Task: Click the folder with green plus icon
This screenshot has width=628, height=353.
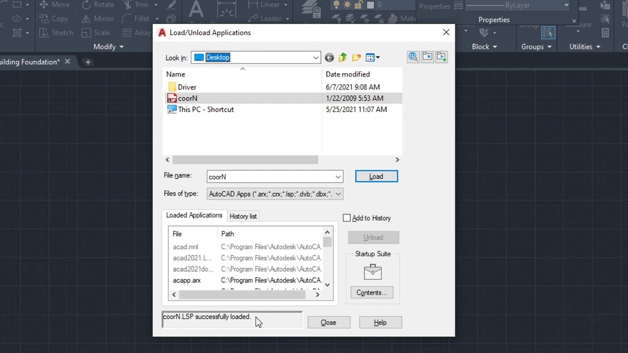Action: click(x=441, y=57)
